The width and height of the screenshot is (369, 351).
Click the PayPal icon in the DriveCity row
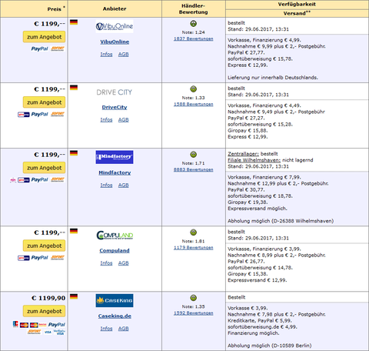click(x=39, y=114)
